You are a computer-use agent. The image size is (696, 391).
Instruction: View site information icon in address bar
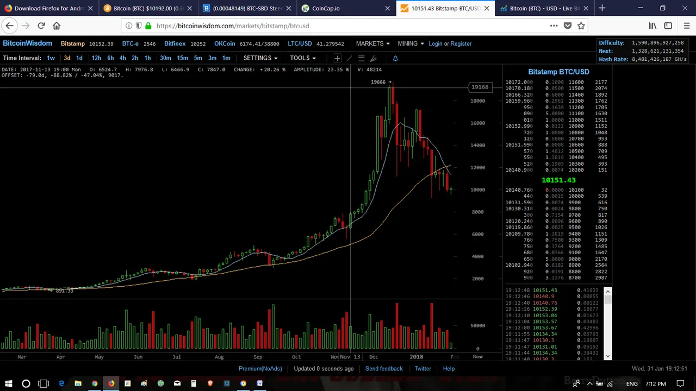pos(128,26)
